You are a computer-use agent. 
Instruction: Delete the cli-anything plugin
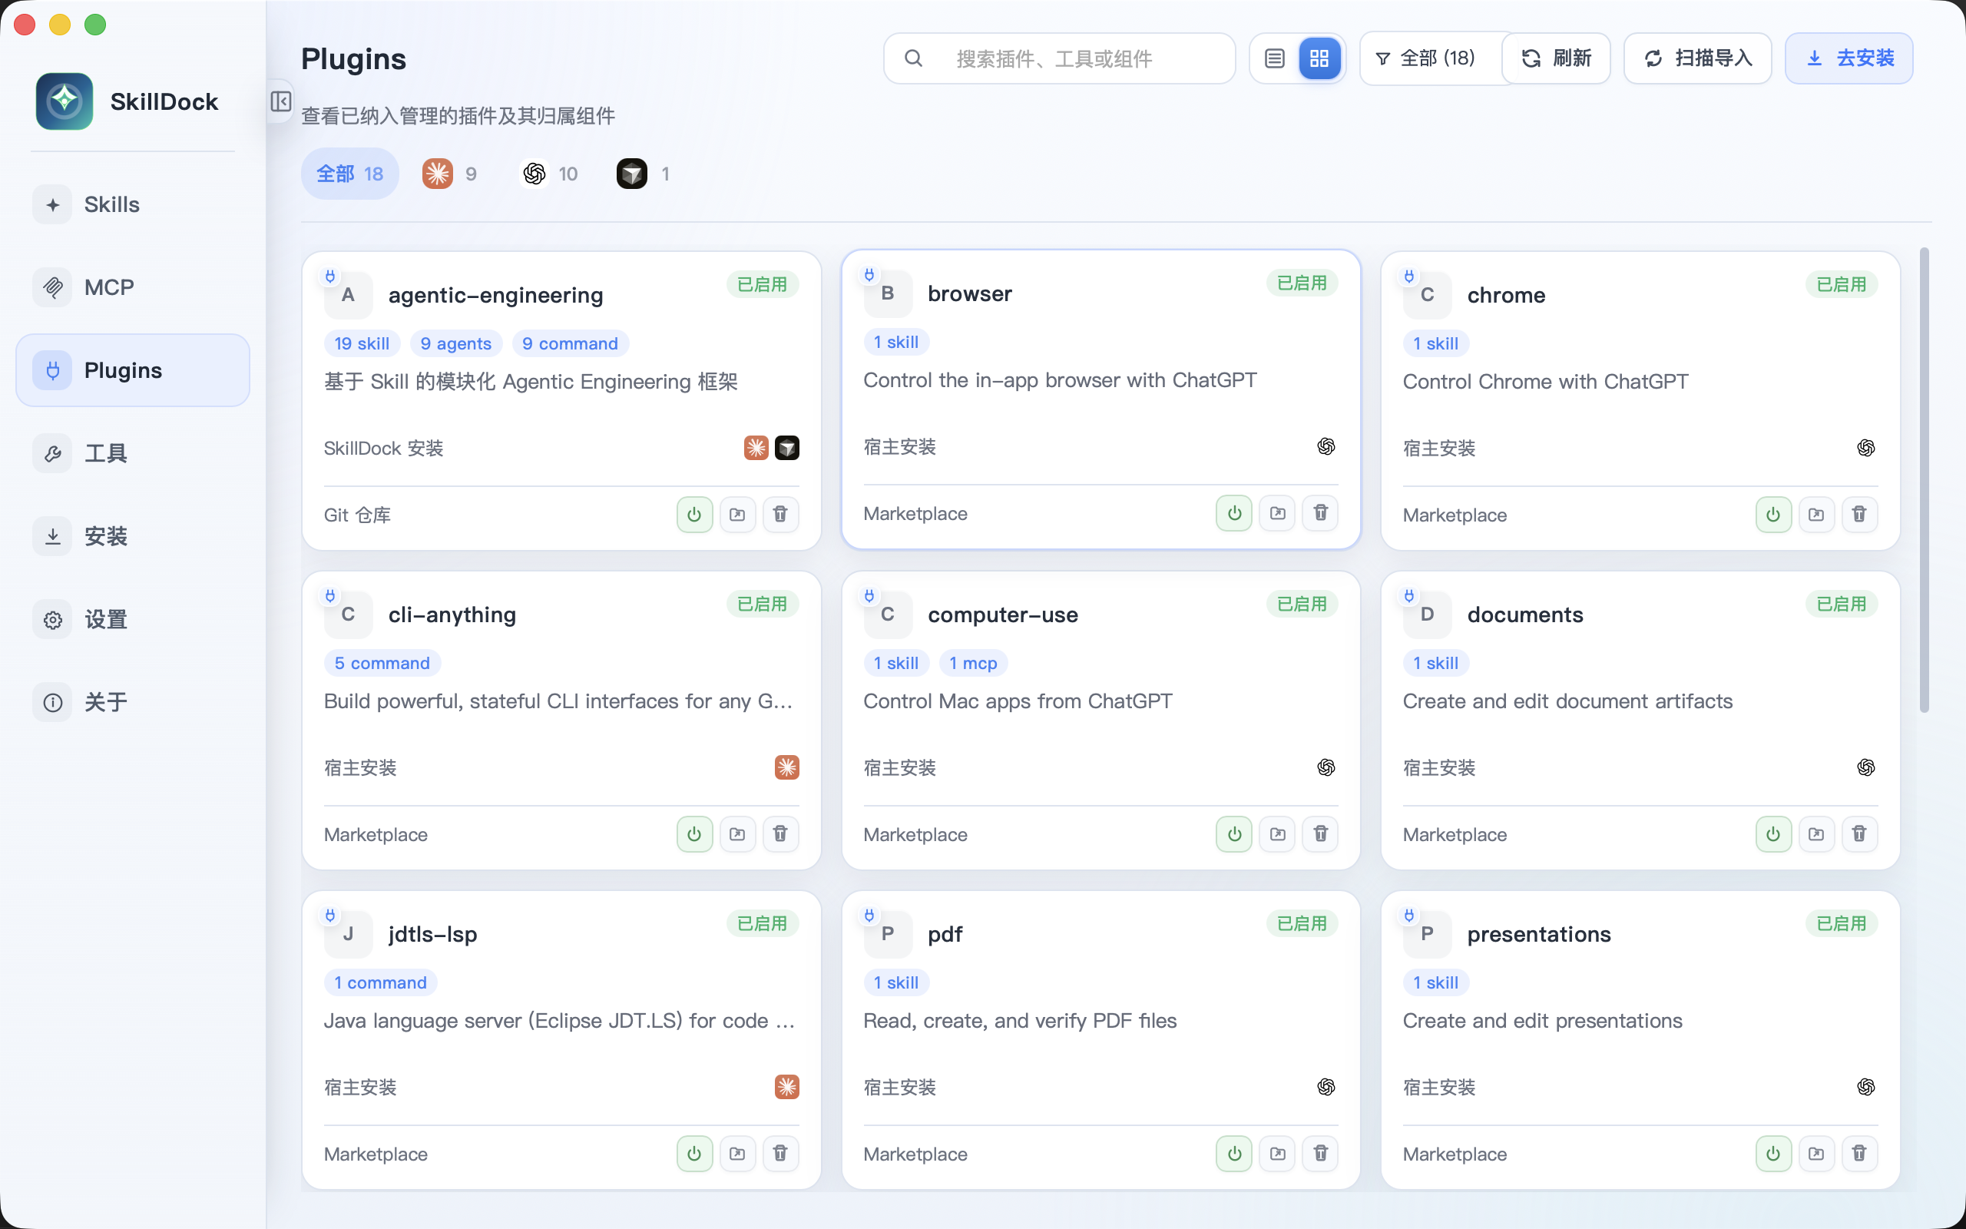coord(780,834)
